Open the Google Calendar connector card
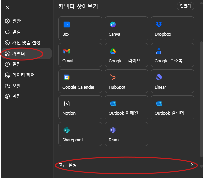This screenshot has width=203, height=178. (80, 81)
